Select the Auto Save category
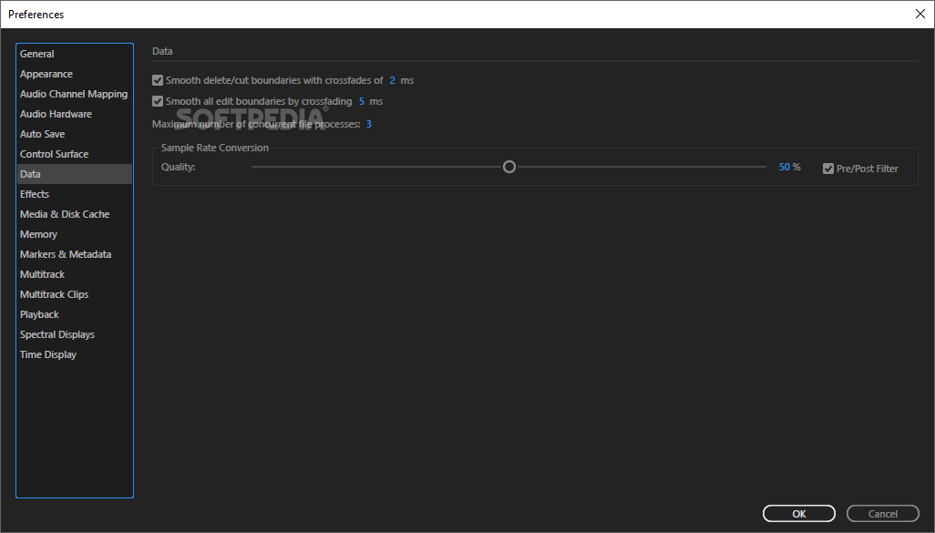Viewport: 935px width, 533px height. (75, 134)
